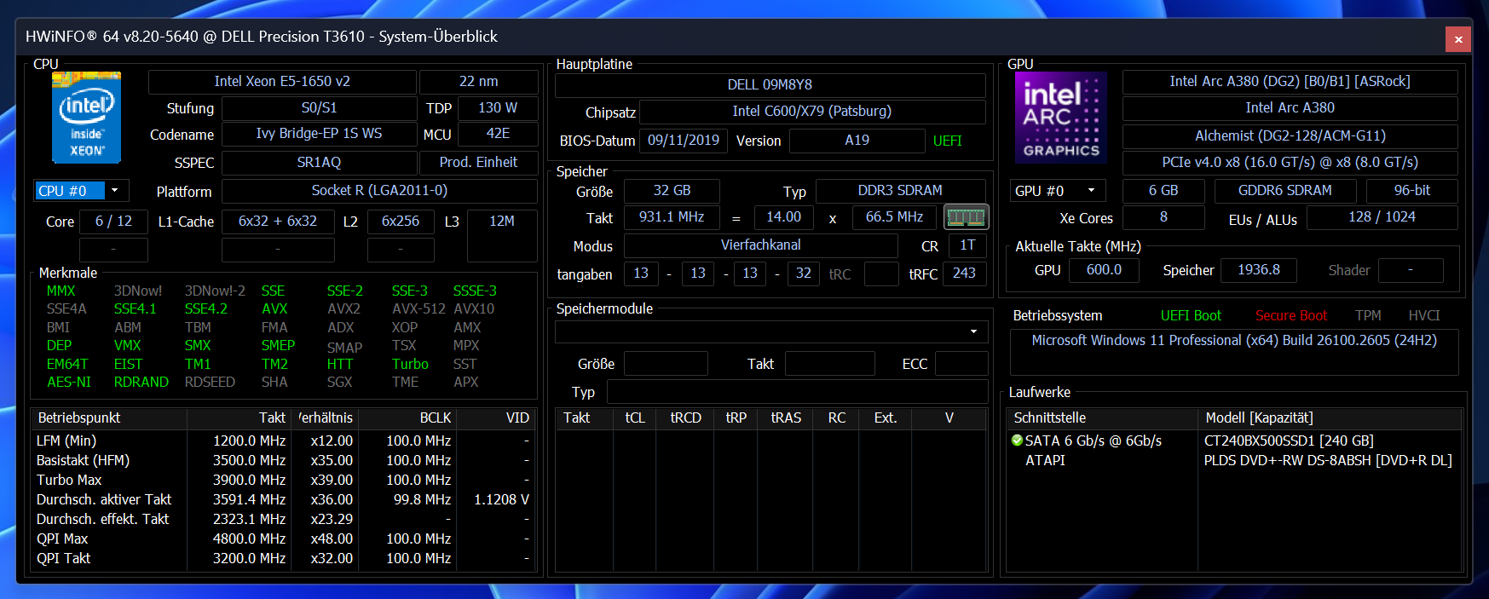This screenshot has width=1489, height=599.
Task: Click the Prod. Einheit field
Action: pos(479,162)
